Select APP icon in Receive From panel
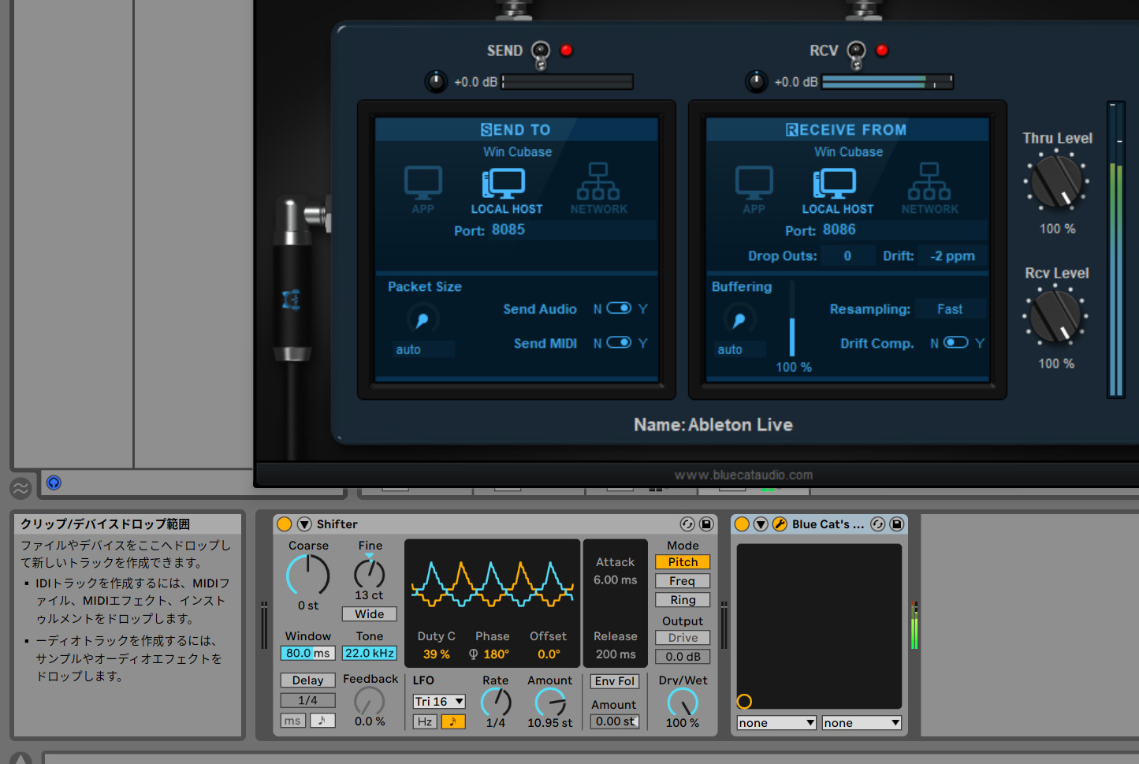The image size is (1139, 764). click(754, 189)
